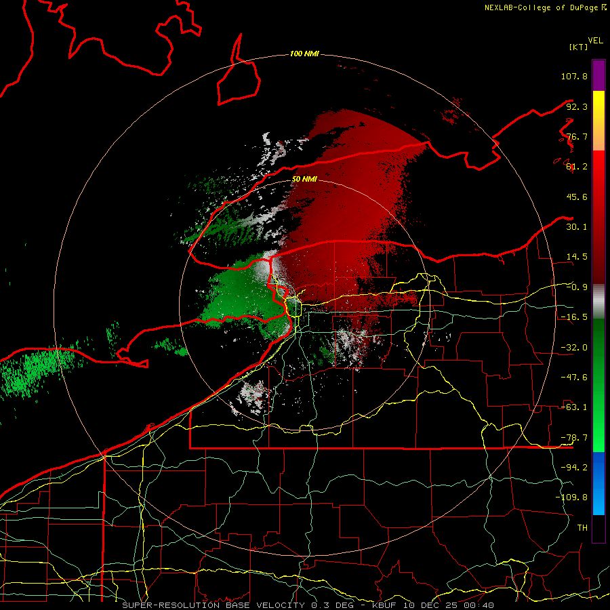Select the 61.2 velocity scale value

pyautogui.click(x=577, y=167)
